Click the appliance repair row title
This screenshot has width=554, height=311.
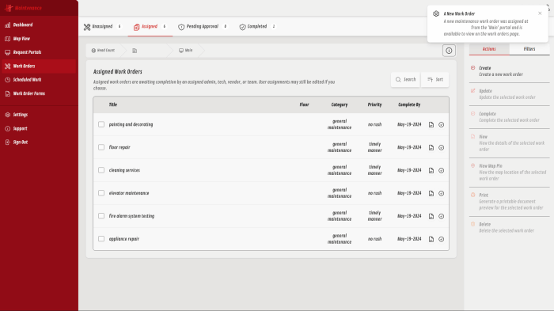(124, 239)
